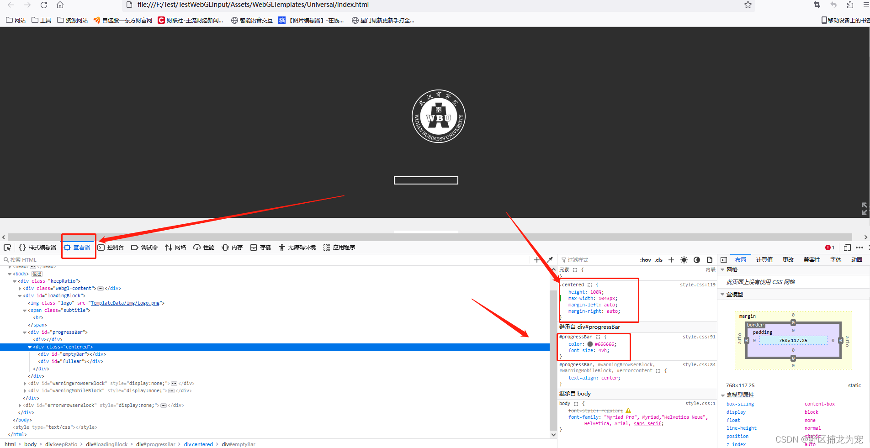Viewport: 870px width, 448px height.
Task: Switch to the 控制台 tab
Action: point(111,247)
